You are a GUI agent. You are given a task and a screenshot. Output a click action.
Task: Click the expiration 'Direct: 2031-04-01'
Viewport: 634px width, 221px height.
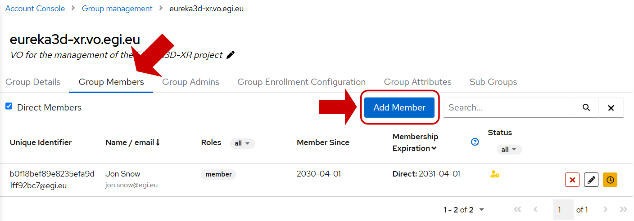(x=426, y=174)
